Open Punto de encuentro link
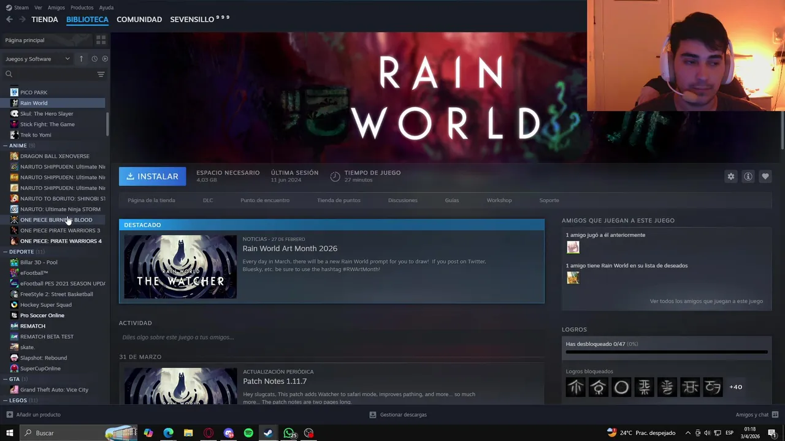The image size is (785, 441). pyautogui.click(x=265, y=200)
